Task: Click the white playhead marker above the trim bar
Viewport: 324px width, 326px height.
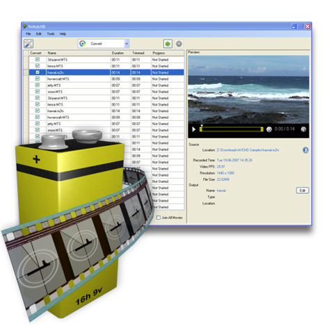Action: pyautogui.click(x=202, y=126)
